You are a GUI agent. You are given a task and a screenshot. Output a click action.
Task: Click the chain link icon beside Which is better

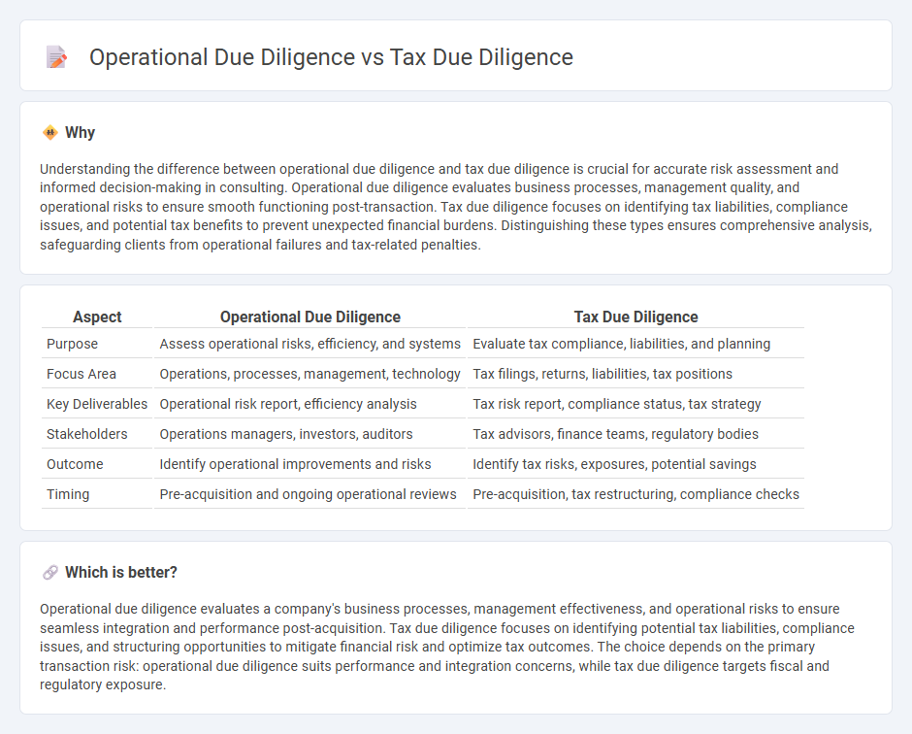pos(50,573)
